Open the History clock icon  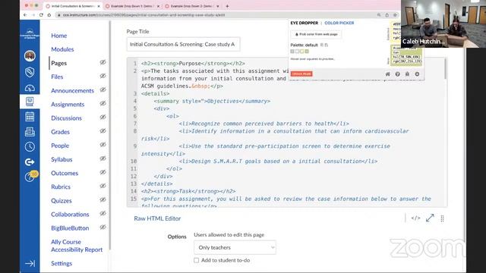(x=30, y=146)
